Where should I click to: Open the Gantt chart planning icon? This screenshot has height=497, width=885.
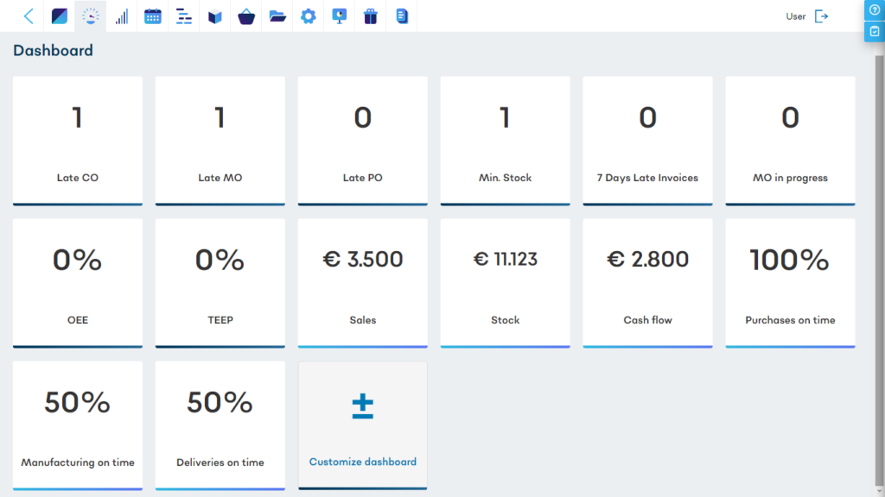click(x=184, y=16)
